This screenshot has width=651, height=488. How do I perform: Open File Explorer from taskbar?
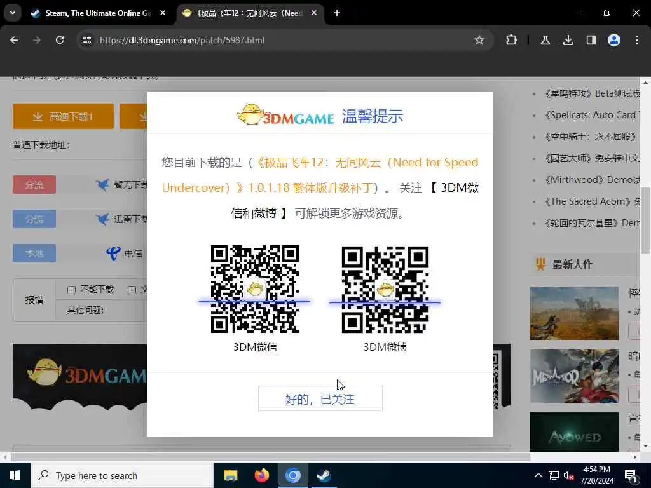tap(230, 475)
